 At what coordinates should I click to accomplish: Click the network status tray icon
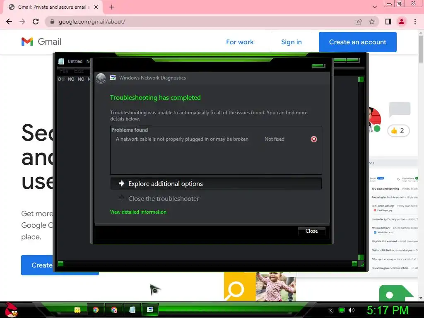342,311
